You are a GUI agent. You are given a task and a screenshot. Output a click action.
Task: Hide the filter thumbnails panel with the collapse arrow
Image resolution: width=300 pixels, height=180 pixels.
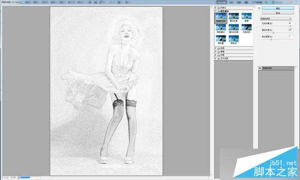tap(259, 8)
